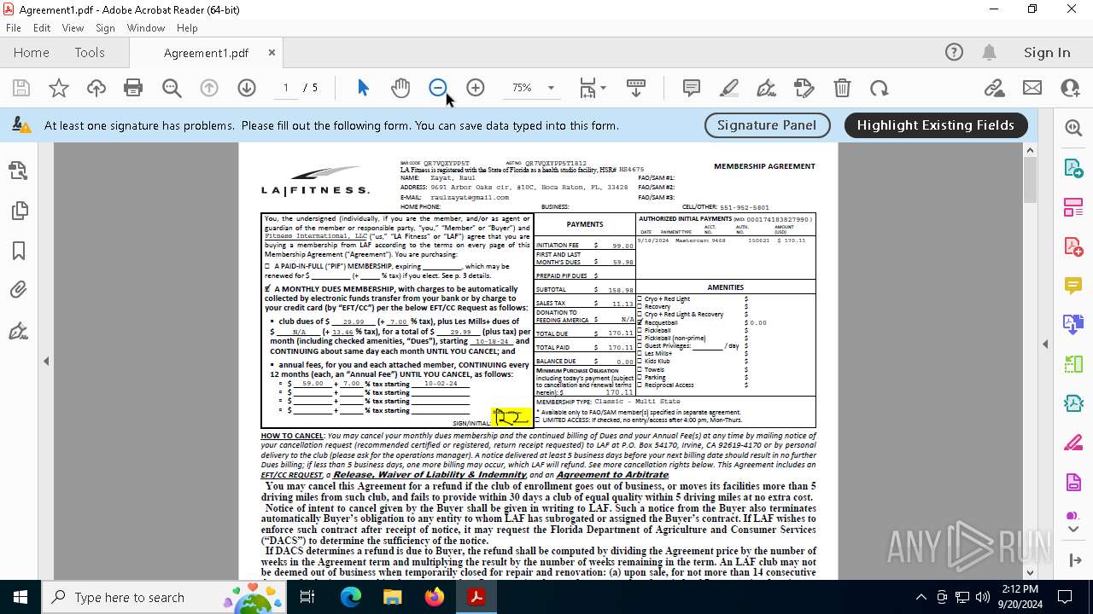1093x614 pixels.
Task: Switch to the Home tab
Action: pos(32,53)
